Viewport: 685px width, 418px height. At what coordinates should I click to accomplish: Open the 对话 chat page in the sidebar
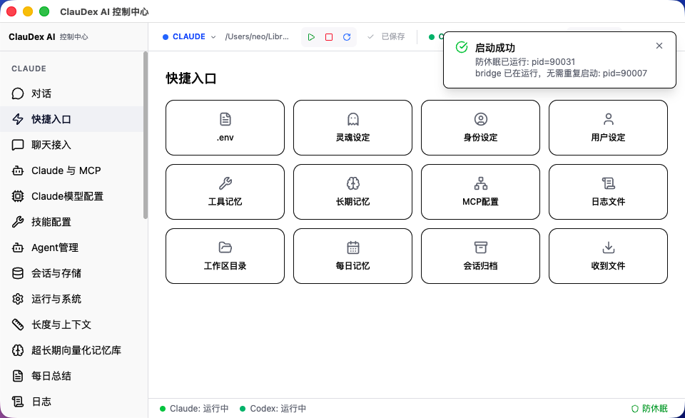pyautogui.click(x=71, y=93)
